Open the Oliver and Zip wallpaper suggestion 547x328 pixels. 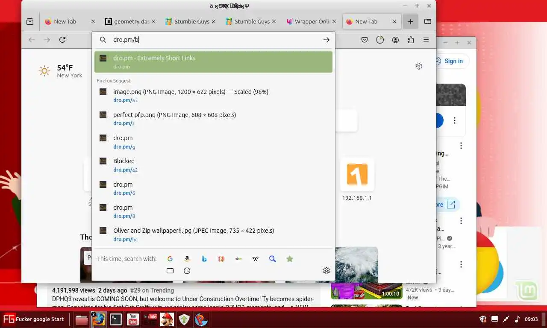point(213,234)
